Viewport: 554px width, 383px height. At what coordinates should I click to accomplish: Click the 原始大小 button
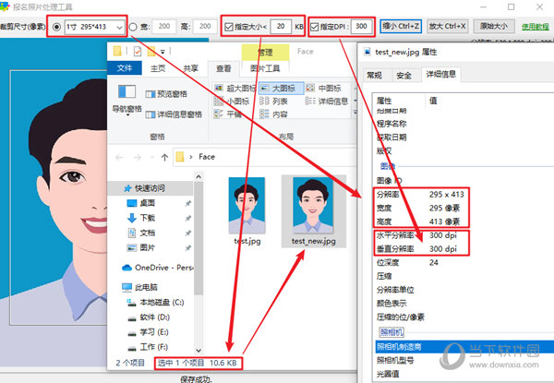pos(494,27)
